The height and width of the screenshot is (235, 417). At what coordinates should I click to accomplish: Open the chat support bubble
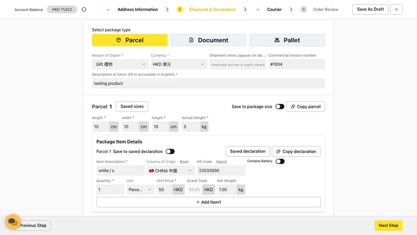(13, 221)
